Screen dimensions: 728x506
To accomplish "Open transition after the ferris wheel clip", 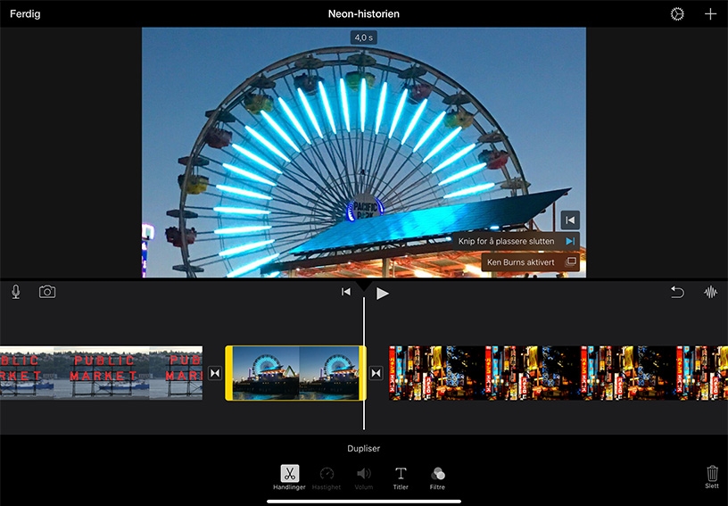I will click(376, 373).
